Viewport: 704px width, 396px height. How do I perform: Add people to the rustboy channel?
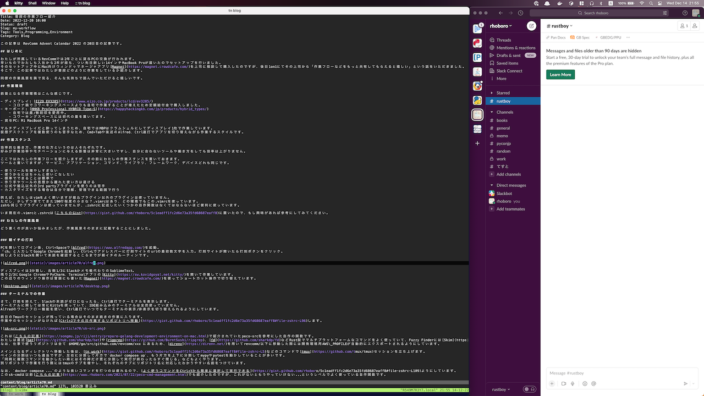tap(695, 26)
